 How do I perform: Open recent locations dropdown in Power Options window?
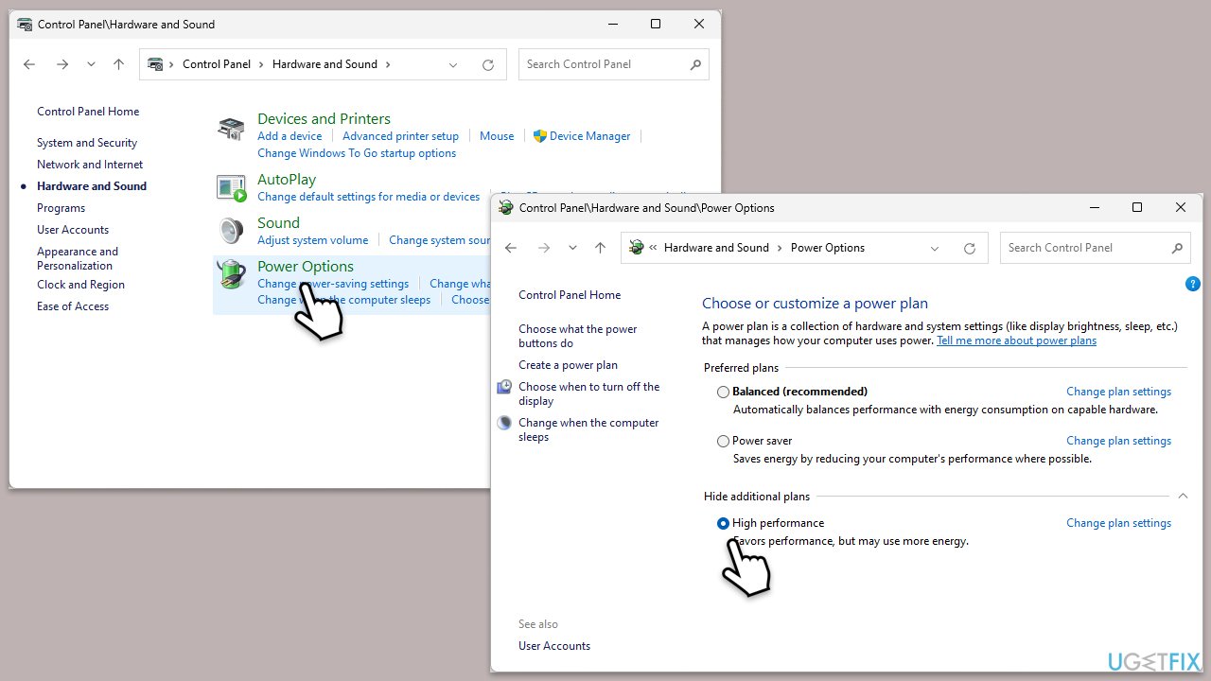[572, 248]
